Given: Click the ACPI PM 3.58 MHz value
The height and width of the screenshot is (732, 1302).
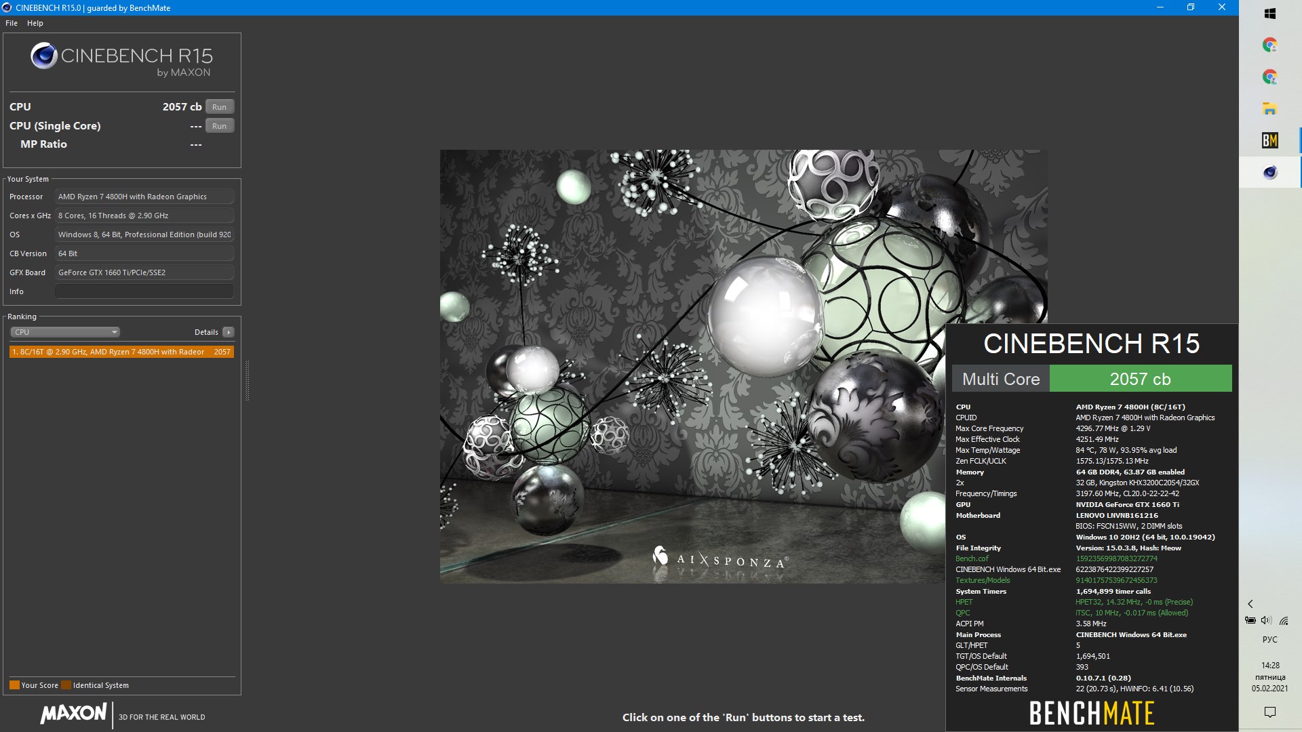Looking at the screenshot, I should point(1090,624).
